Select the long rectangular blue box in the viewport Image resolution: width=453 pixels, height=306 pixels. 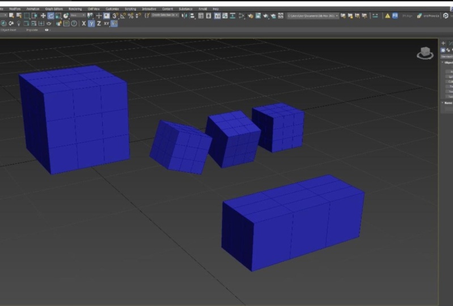[293, 223]
